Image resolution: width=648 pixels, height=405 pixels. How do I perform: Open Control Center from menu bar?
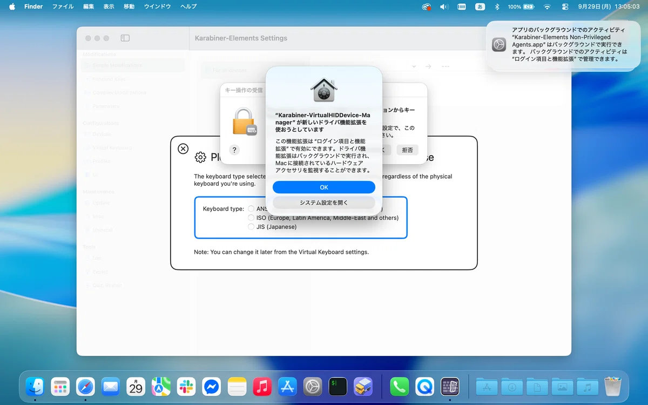[565, 6]
